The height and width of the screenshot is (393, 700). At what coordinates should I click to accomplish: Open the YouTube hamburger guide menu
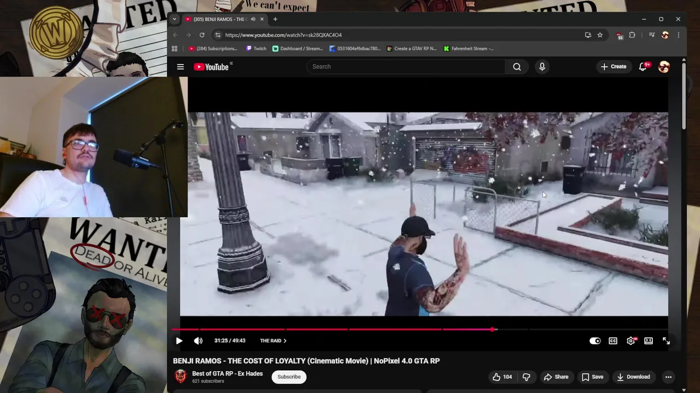point(180,67)
